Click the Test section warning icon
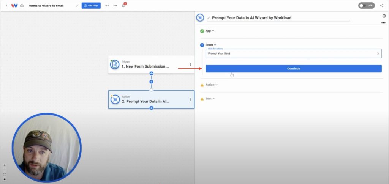389x184 pixels. coord(202,99)
